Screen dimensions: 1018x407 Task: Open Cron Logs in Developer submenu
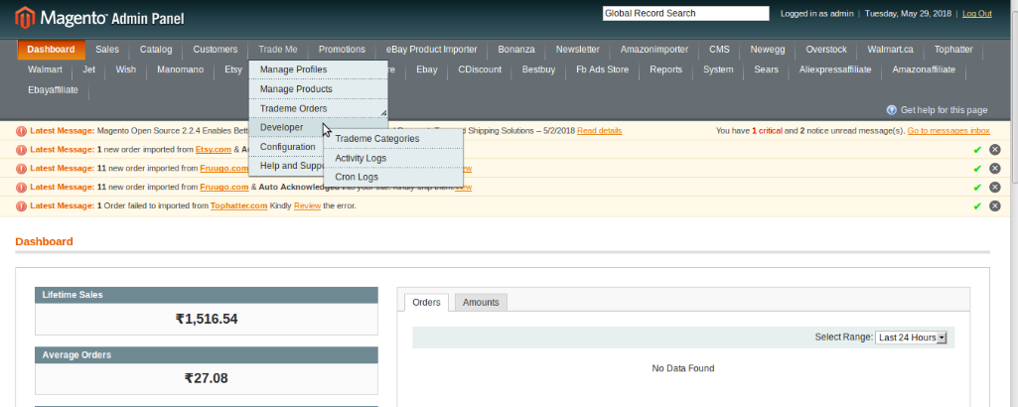[x=393, y=177]
